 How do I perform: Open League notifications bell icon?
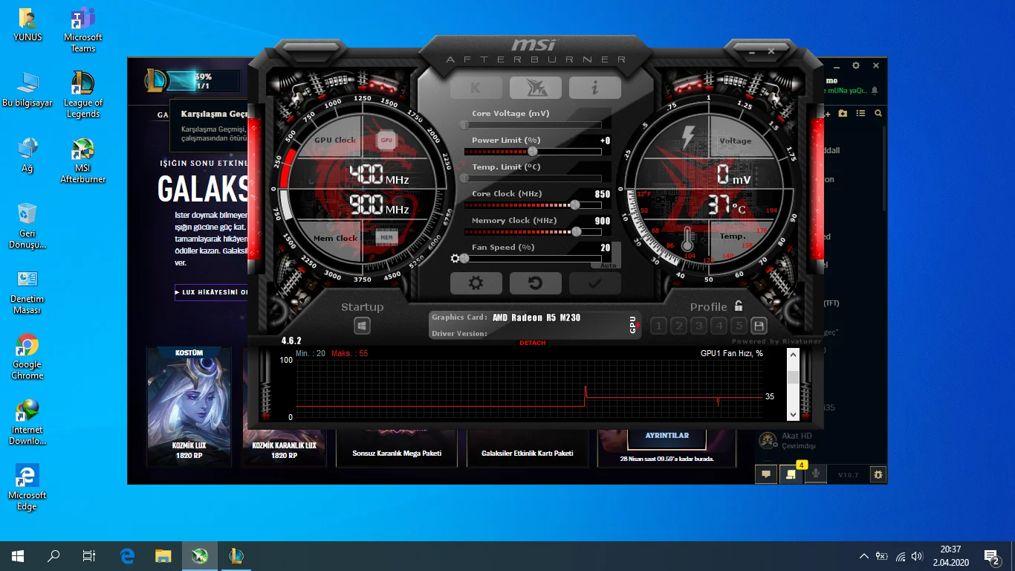(875, 91)
